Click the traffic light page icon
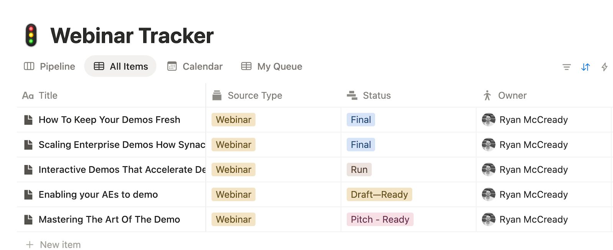The width and height of the screenshot is (613, 250). [31, 35]
